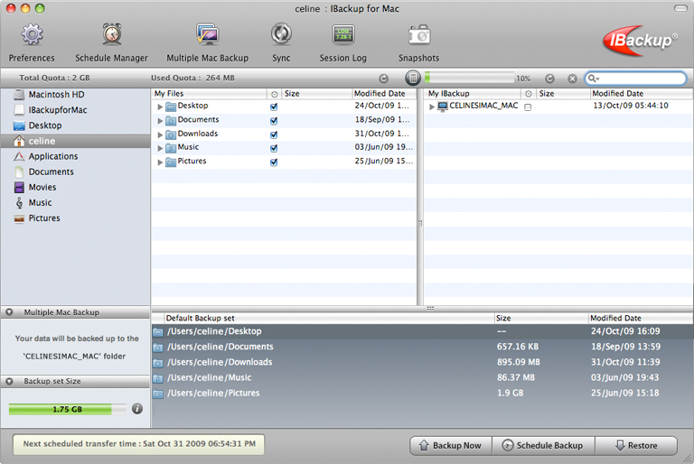This screenshot has height=464, width=694.
Task: View the Session Log icon
Action: (343, 34)
